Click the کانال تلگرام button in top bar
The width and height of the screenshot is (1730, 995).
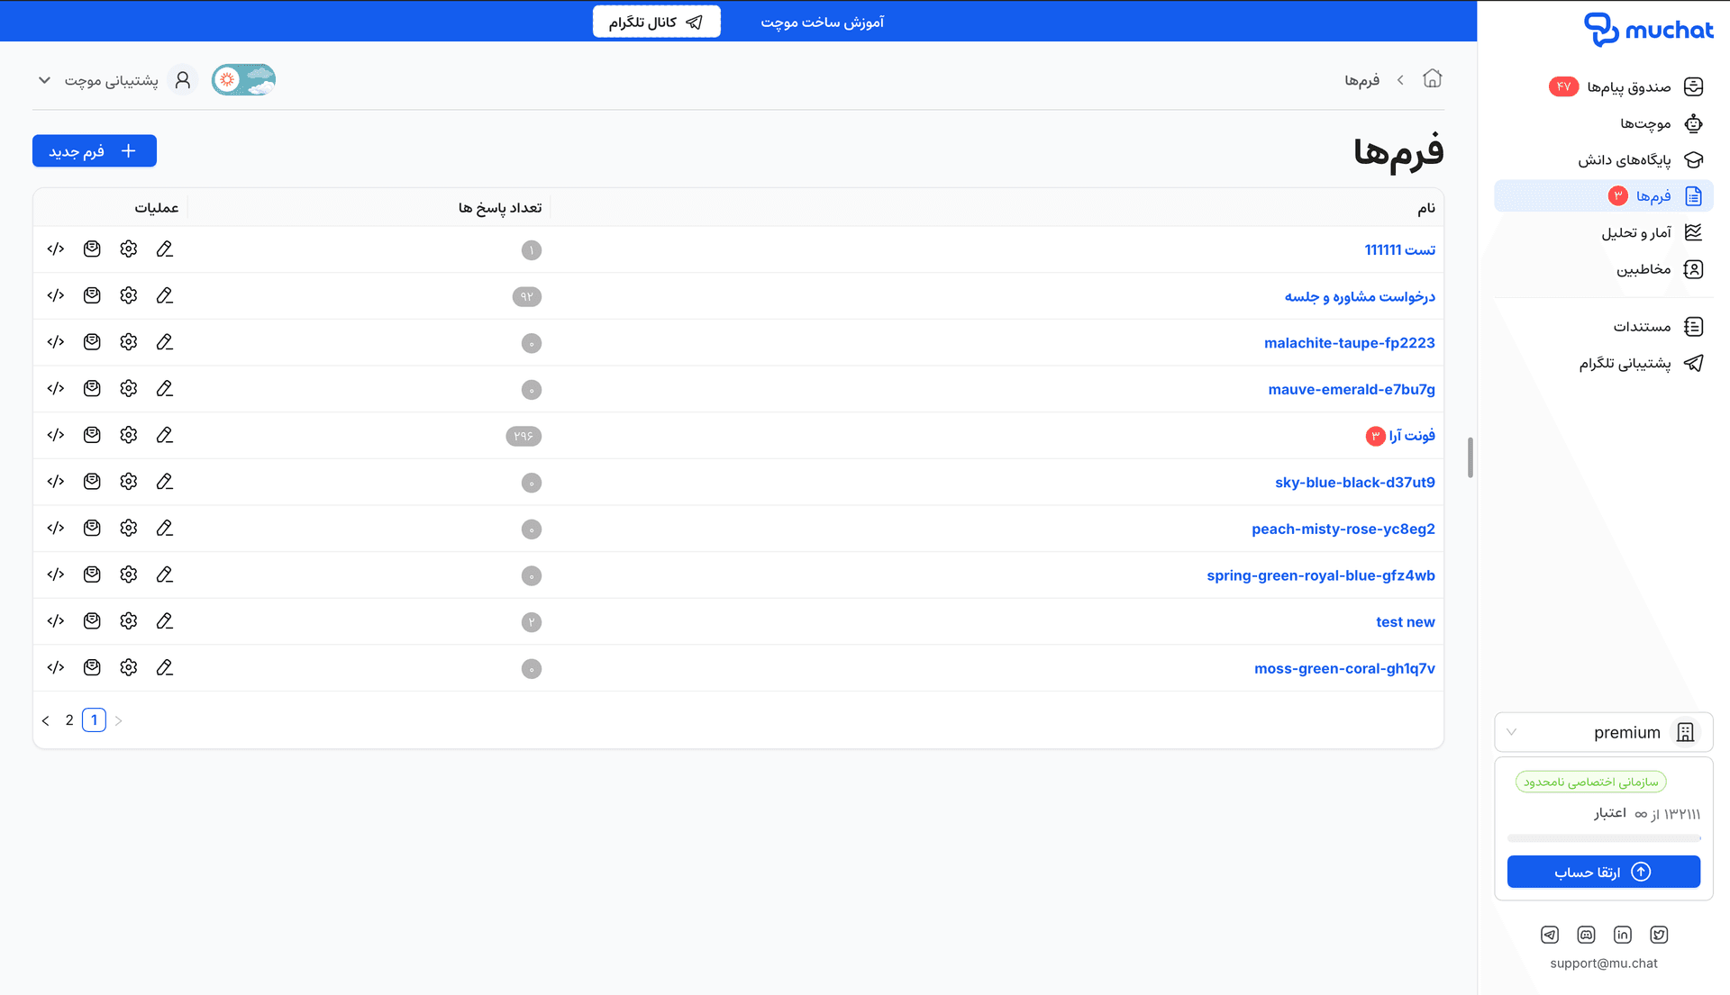pos(656,22)
